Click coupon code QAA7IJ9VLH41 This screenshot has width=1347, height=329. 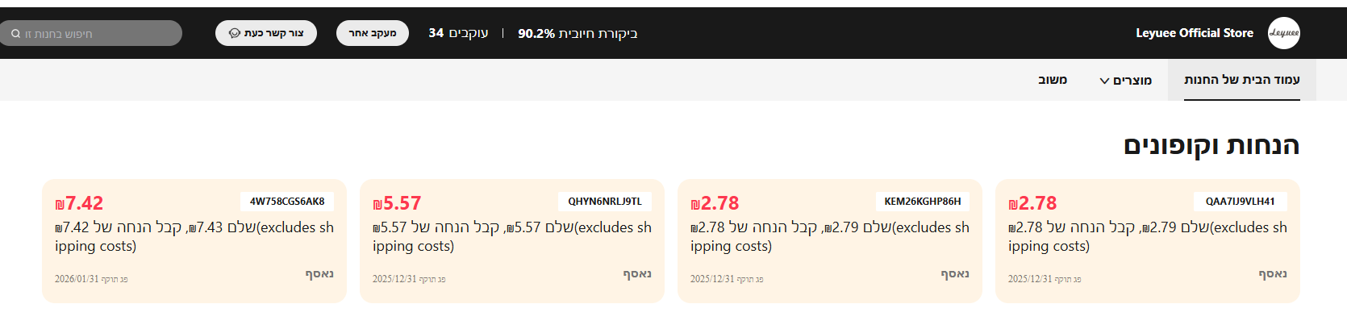pyautogui.click(x=1240, y=202)
